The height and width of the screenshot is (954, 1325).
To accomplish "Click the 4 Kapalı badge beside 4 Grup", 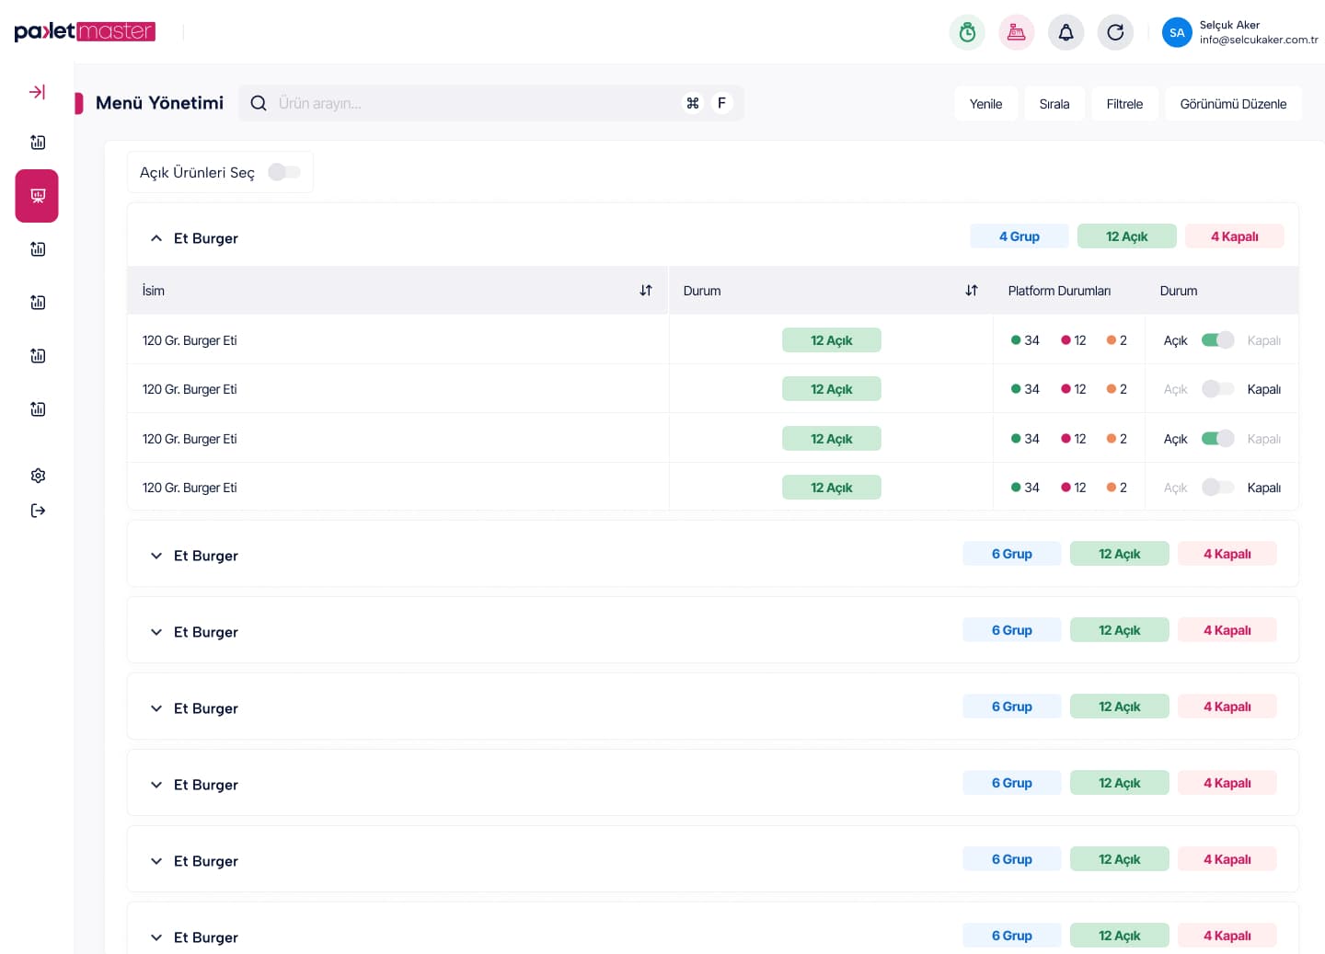I will (x=1235, y=236).
